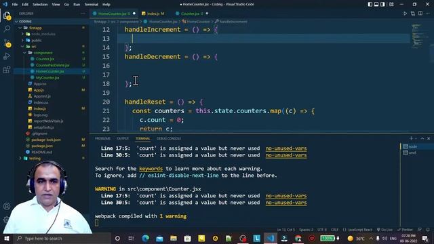Open the Extensions view

(x=7, y=69)
